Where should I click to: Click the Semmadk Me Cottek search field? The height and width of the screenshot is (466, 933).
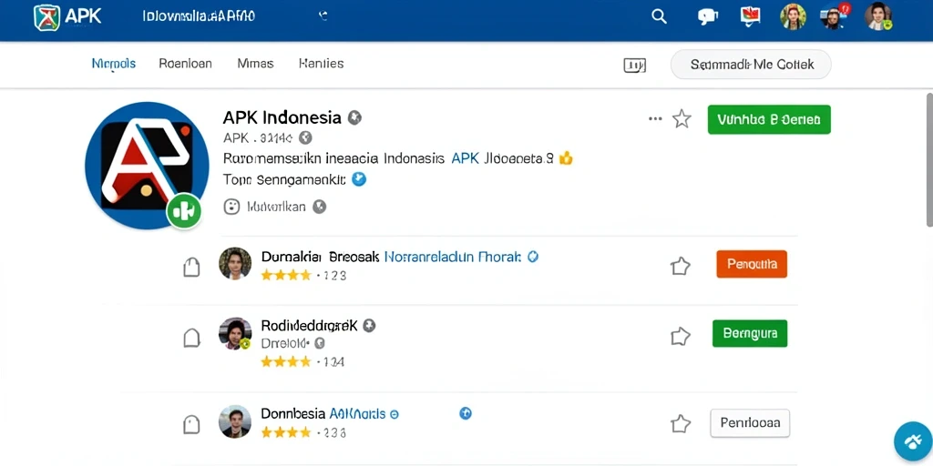[x=751, y=65]
